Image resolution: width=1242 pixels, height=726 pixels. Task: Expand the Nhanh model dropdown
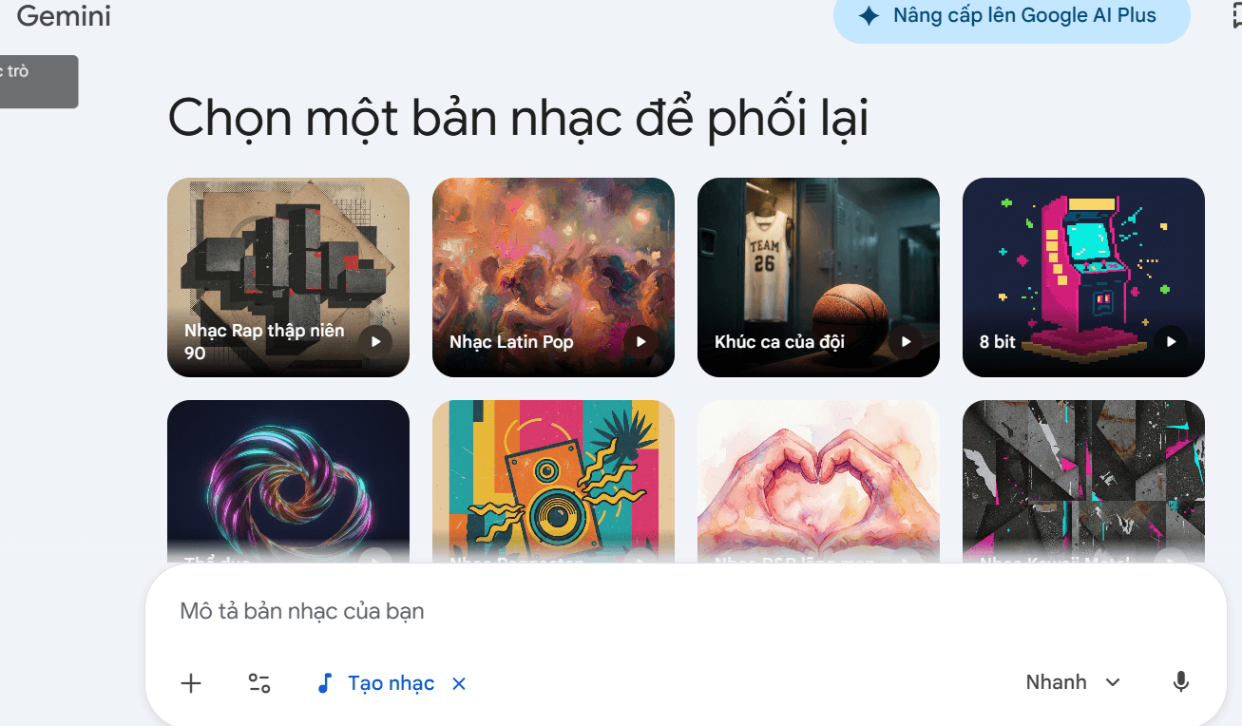[x=1073, y=682]
